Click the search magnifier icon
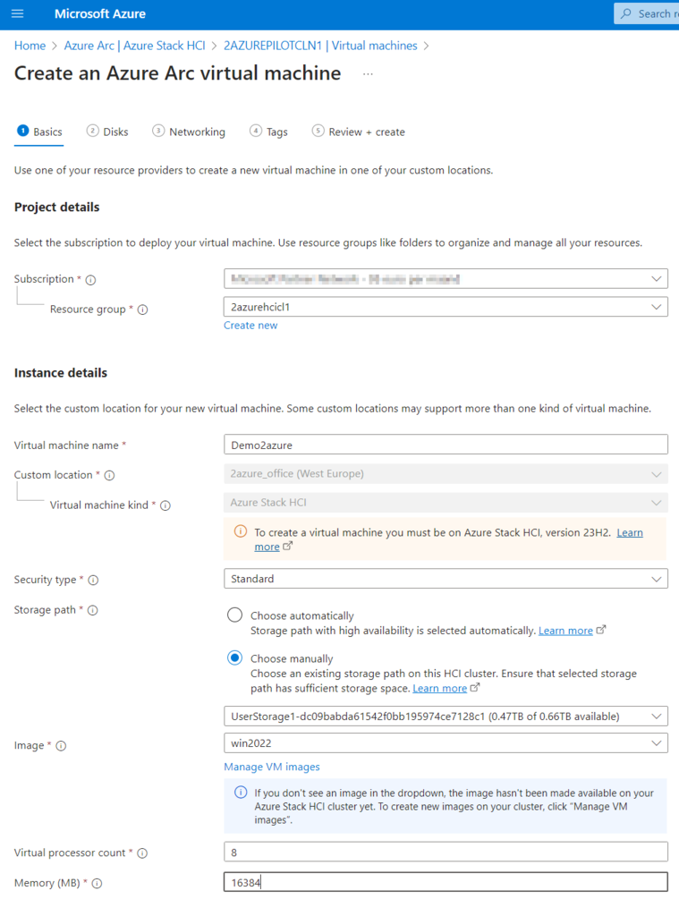Image resolution: width=679 pixels, height=916 pixels. (626, 13)
